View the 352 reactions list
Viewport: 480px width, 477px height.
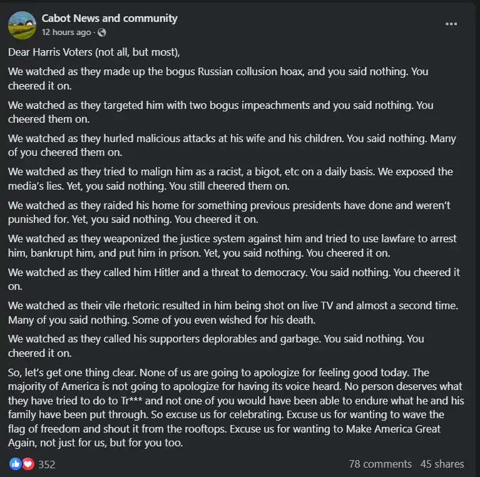click(47, 464)
